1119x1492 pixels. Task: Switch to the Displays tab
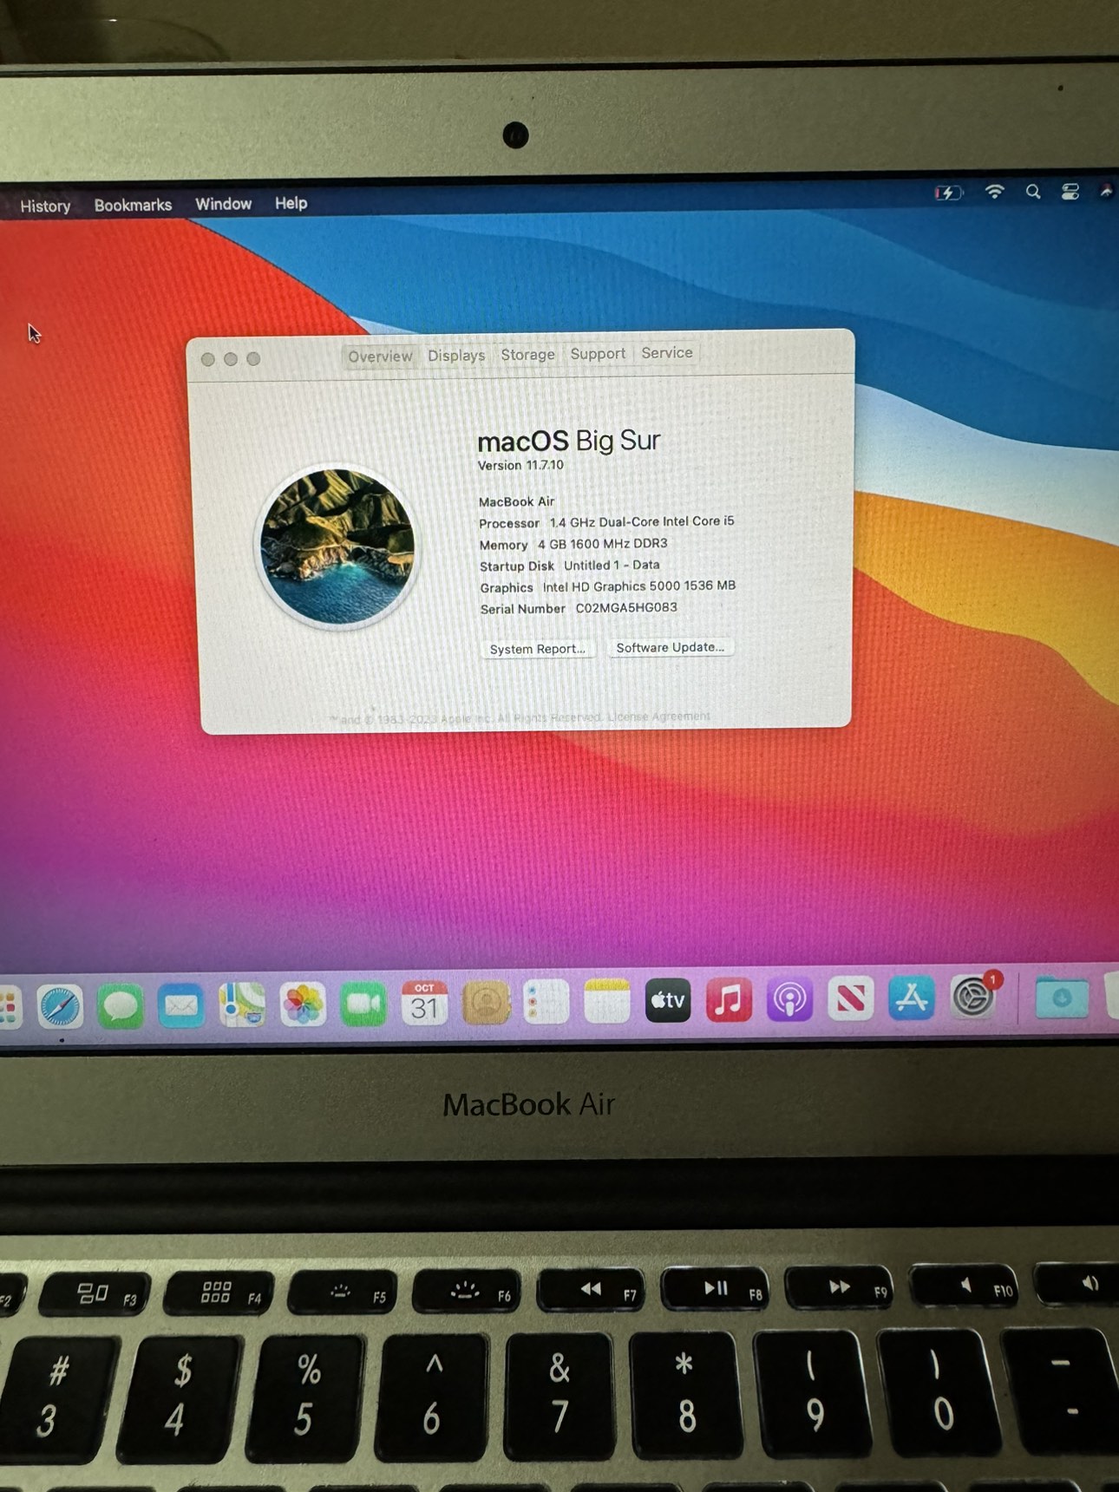pyautogui.click(x=456, y=356)
